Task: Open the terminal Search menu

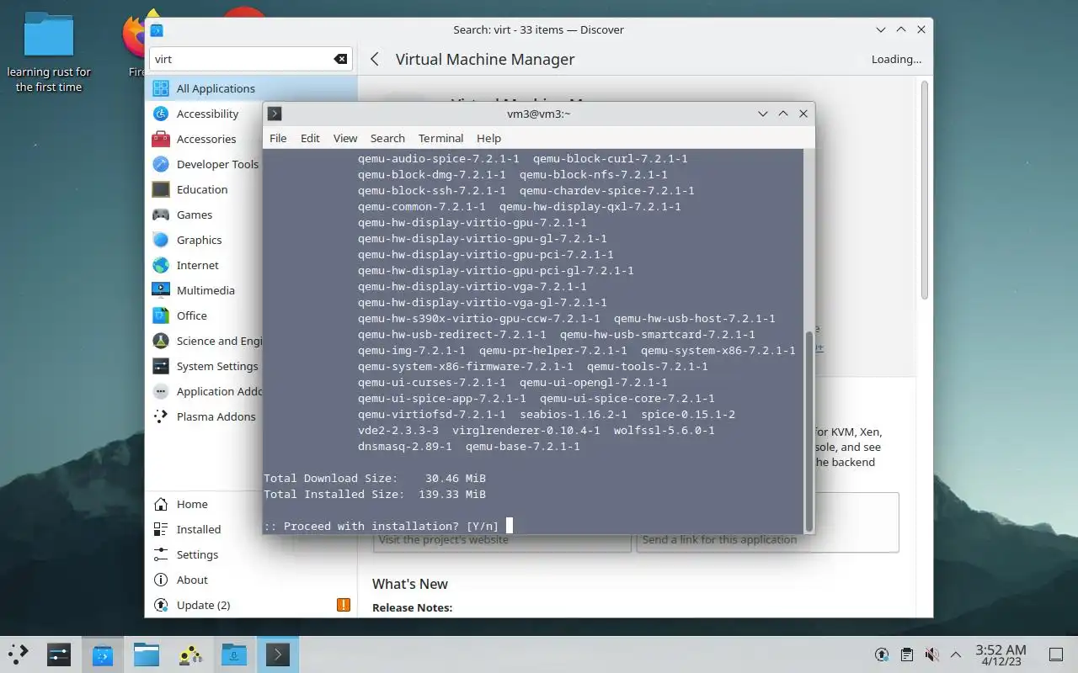Action: pos(387,138)
